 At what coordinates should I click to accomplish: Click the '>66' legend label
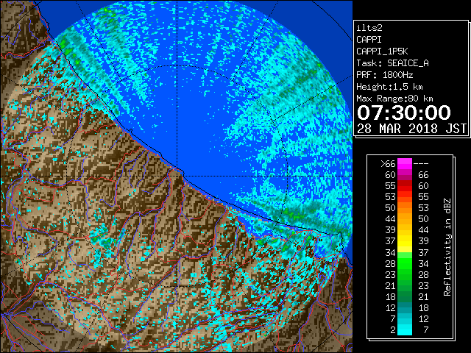388,164
